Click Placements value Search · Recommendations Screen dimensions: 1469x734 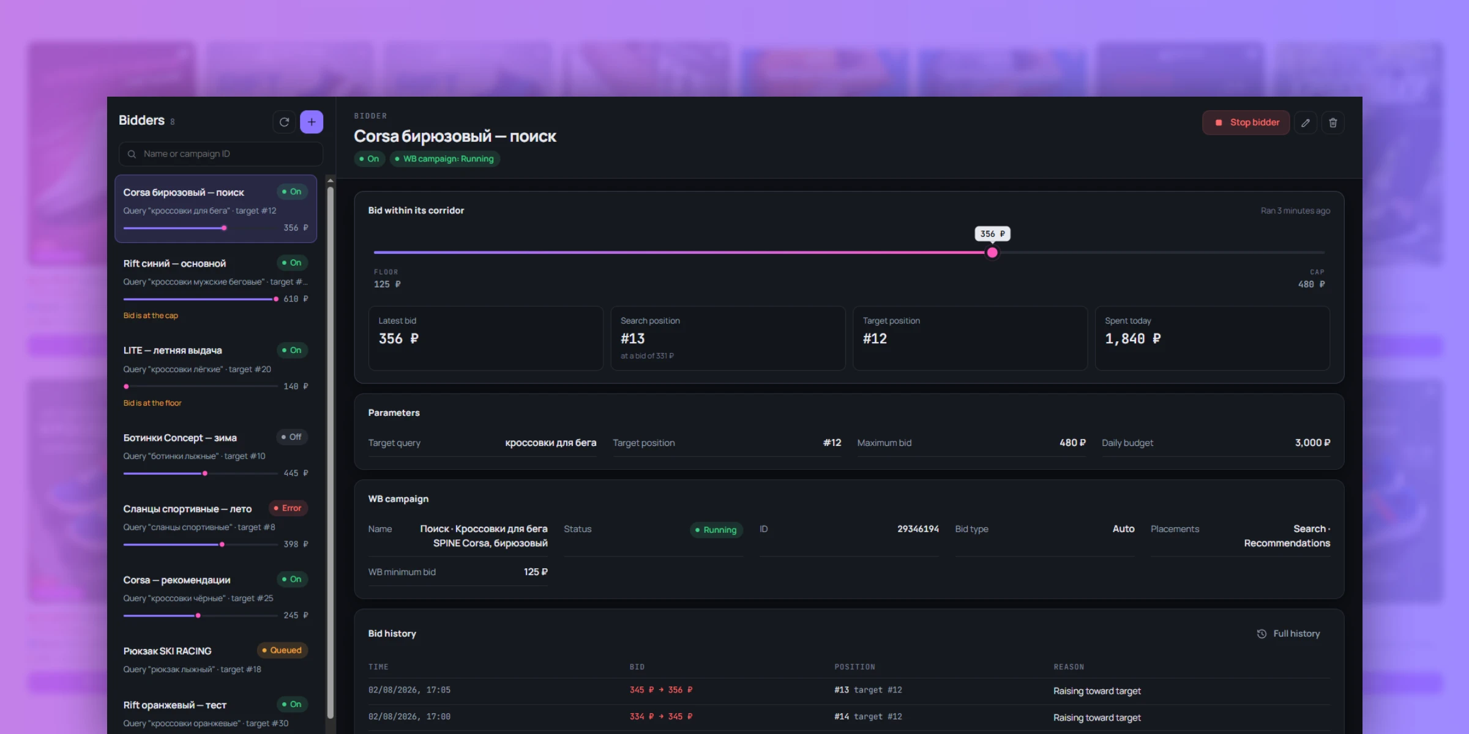[1287, 536]
